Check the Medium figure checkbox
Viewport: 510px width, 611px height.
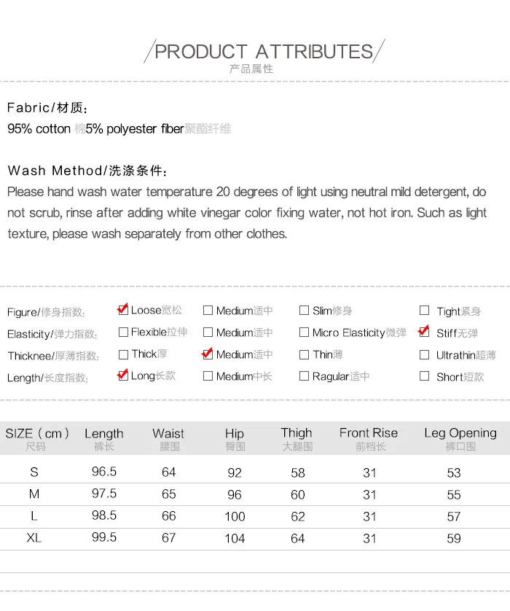click(x=208, y=311)
